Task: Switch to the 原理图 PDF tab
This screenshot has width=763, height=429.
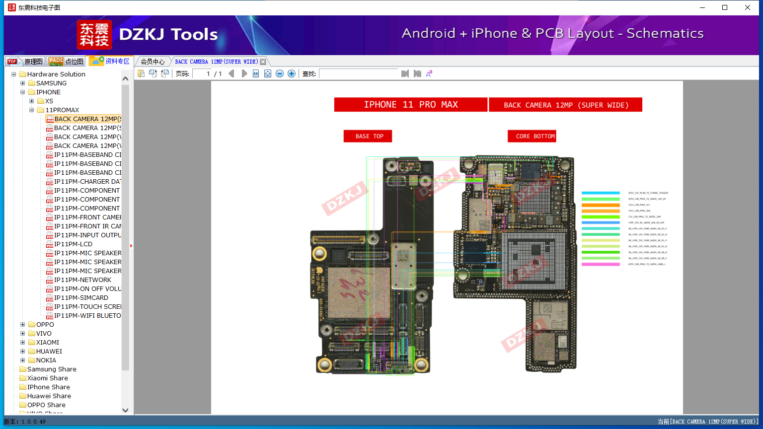Action: point(25,61)
